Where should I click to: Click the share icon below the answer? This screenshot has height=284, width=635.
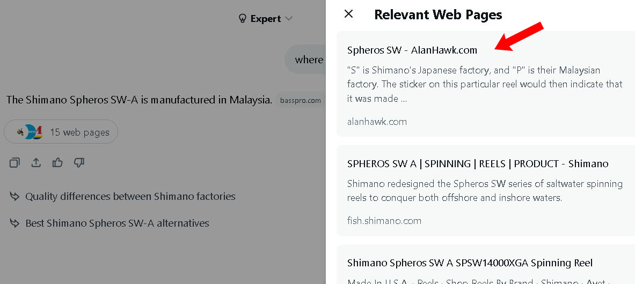(x=36, y=162)
